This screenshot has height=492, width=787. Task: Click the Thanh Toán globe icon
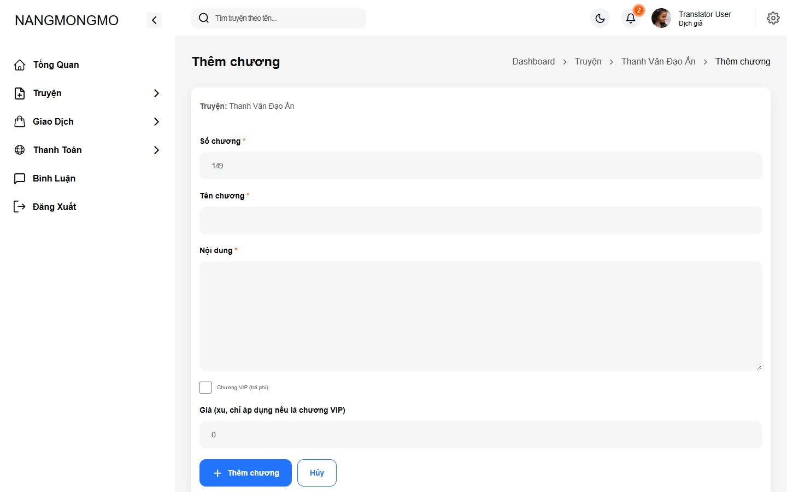click(x=20, y=150)
